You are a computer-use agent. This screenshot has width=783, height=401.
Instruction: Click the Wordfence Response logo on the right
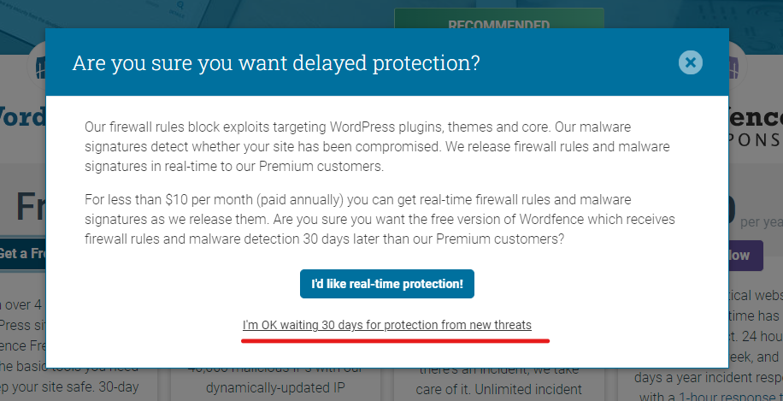click(x=756, y=127)
